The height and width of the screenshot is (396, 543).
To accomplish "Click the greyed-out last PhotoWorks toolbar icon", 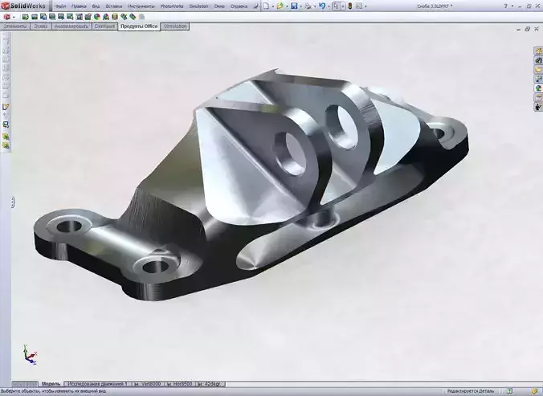I will click(x=141, y=17).
